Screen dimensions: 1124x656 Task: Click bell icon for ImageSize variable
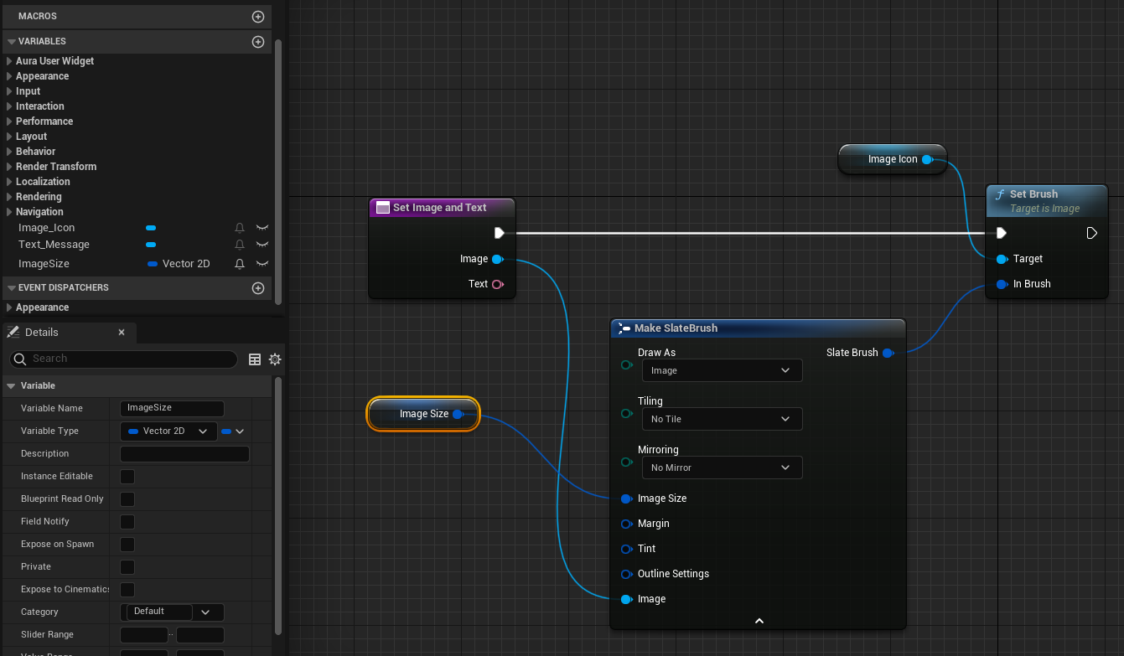tap(240, 264)
